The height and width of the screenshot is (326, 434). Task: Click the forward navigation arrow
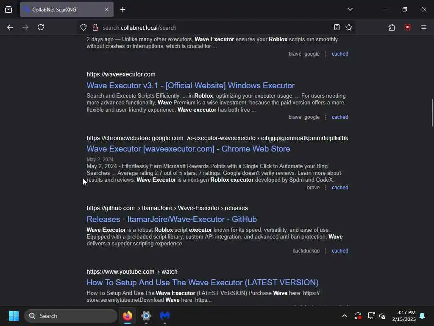point(25,28)
